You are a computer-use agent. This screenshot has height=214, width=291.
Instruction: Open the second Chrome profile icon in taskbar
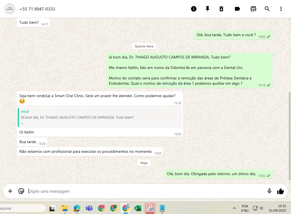pyautogui.click(x=114, y=208)
